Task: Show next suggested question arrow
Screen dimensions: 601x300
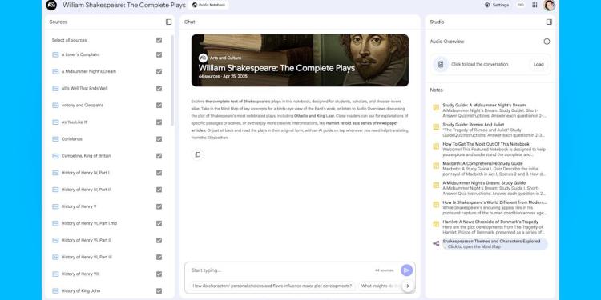Action: pyautogui.click(x=408, y=286)
